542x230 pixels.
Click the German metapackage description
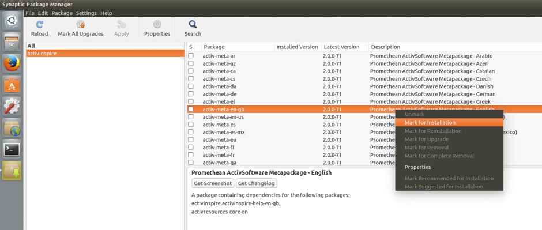point(433,94)
